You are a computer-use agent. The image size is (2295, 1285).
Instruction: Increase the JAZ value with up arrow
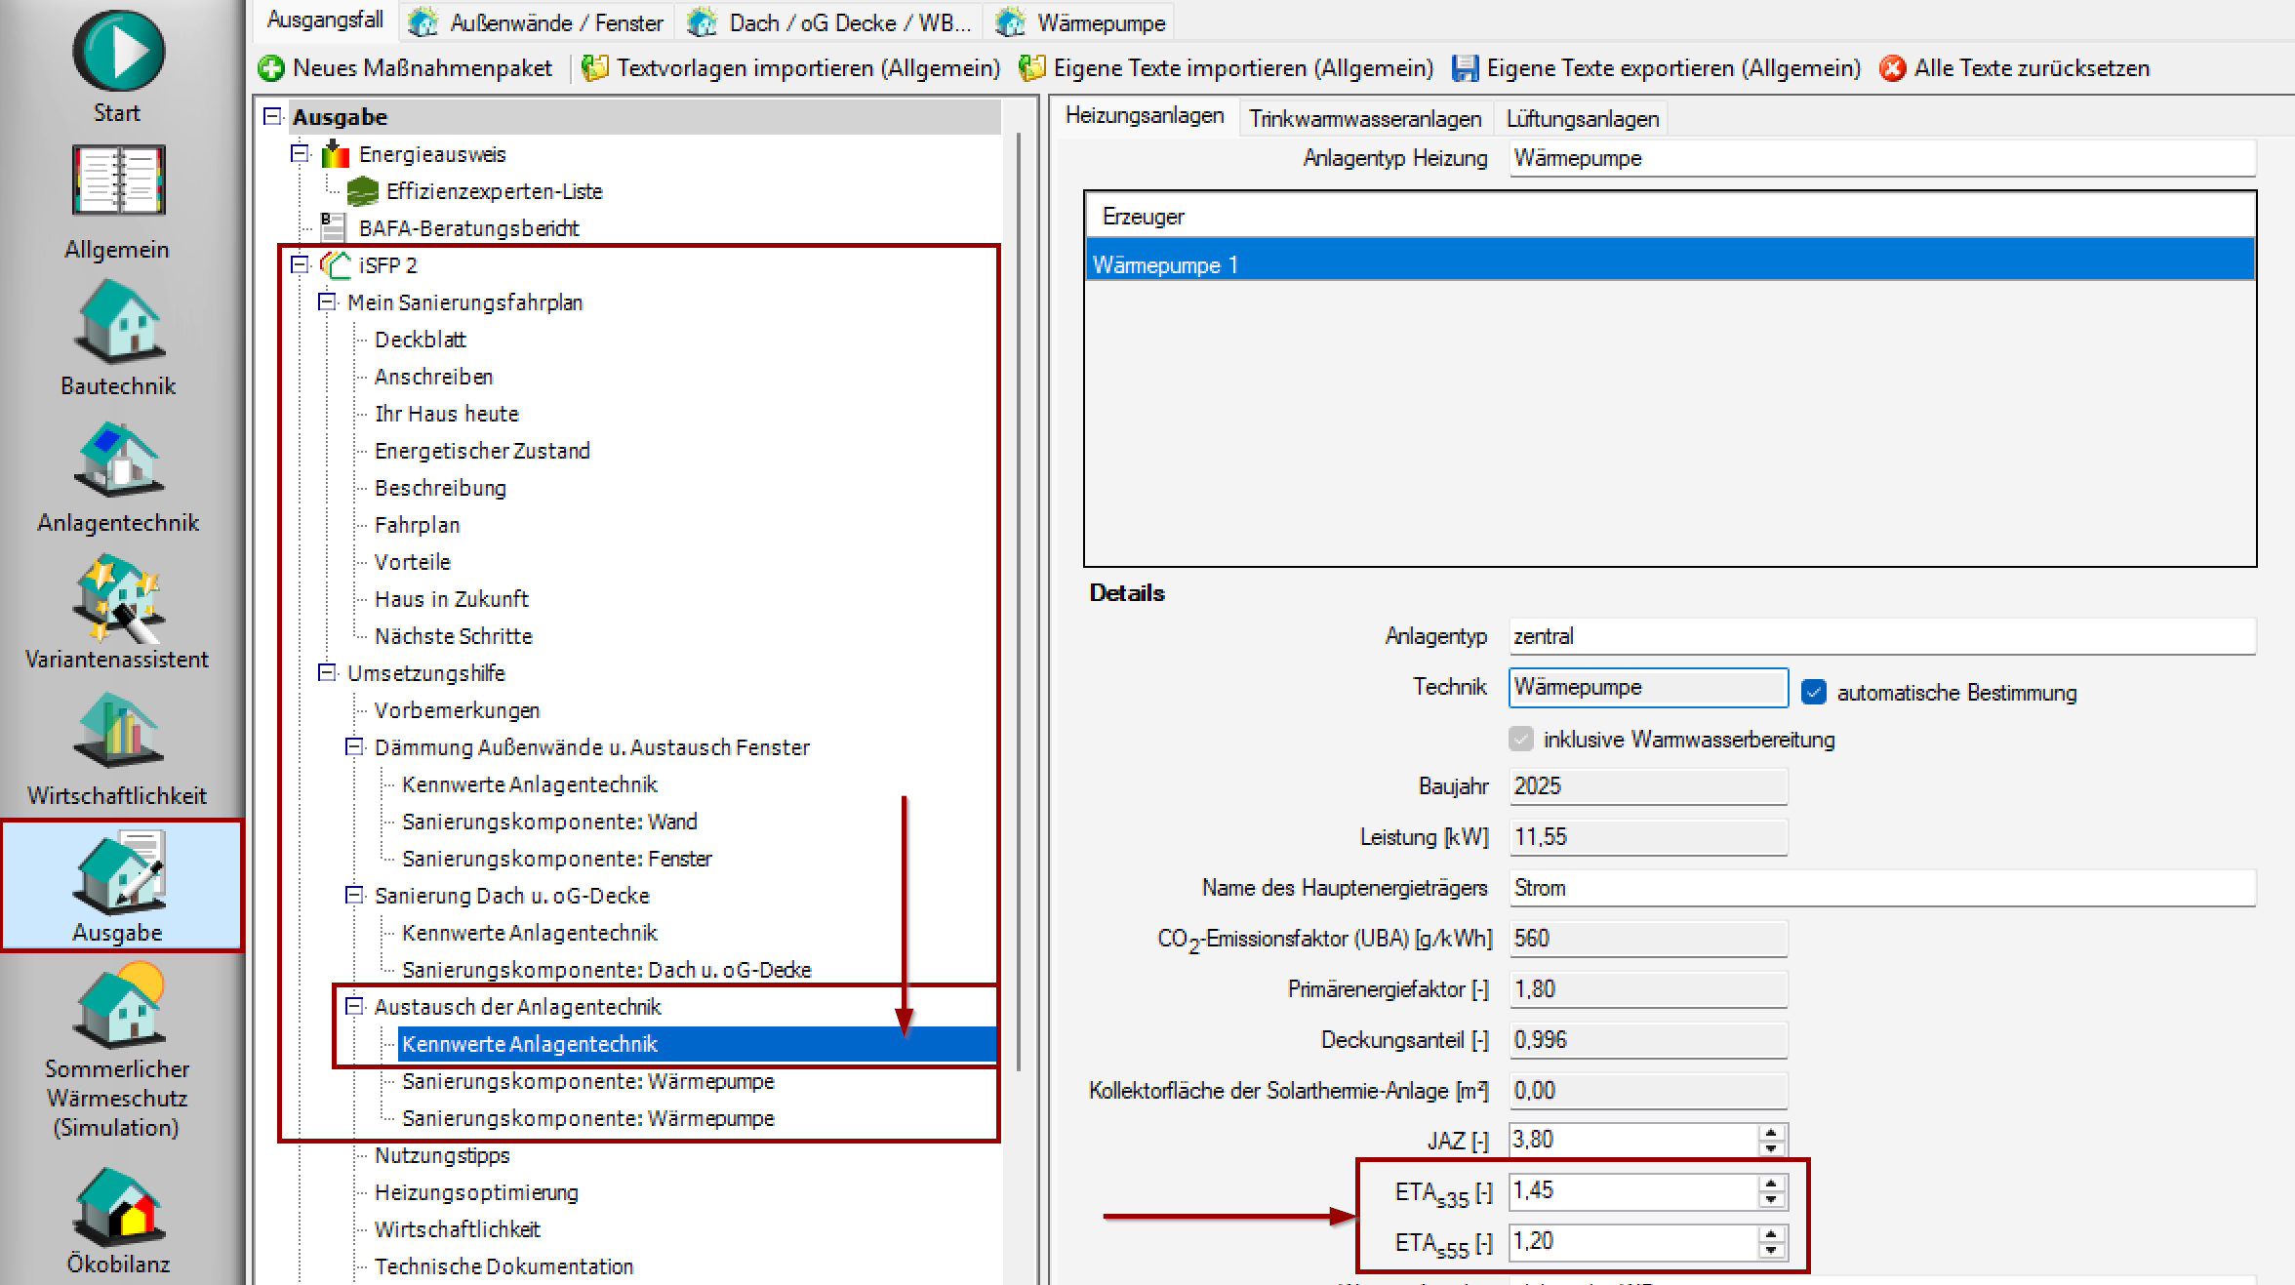1771,1132
